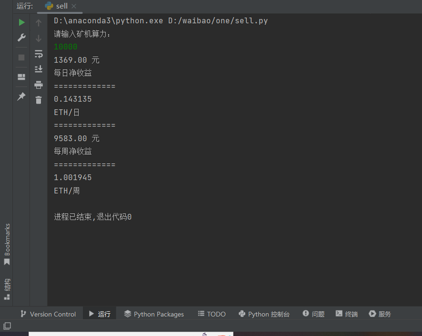Click the 0.143135 output value
422x336 pixels.
click(x=73, y=99)
